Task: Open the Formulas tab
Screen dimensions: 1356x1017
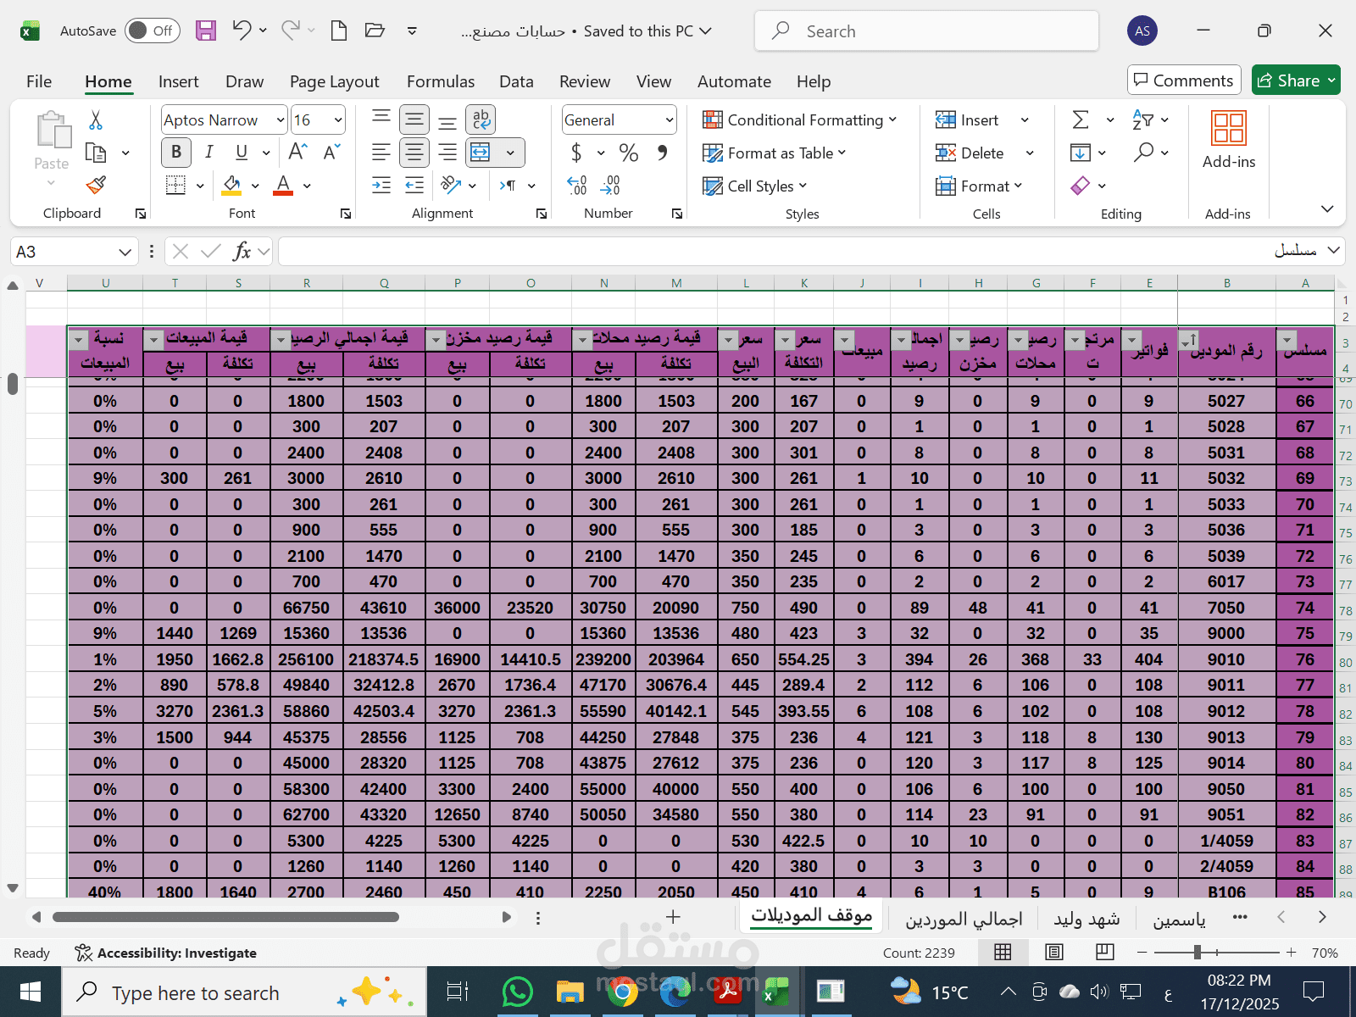Action: 440,81
